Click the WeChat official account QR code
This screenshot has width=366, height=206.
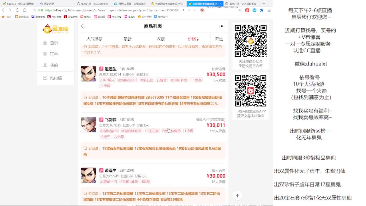(x=250, y=41)
